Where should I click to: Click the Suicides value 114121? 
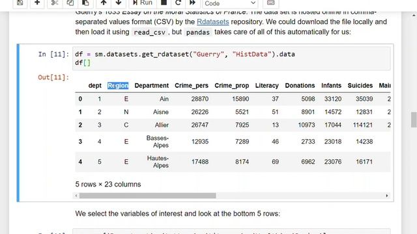(363, 125)
